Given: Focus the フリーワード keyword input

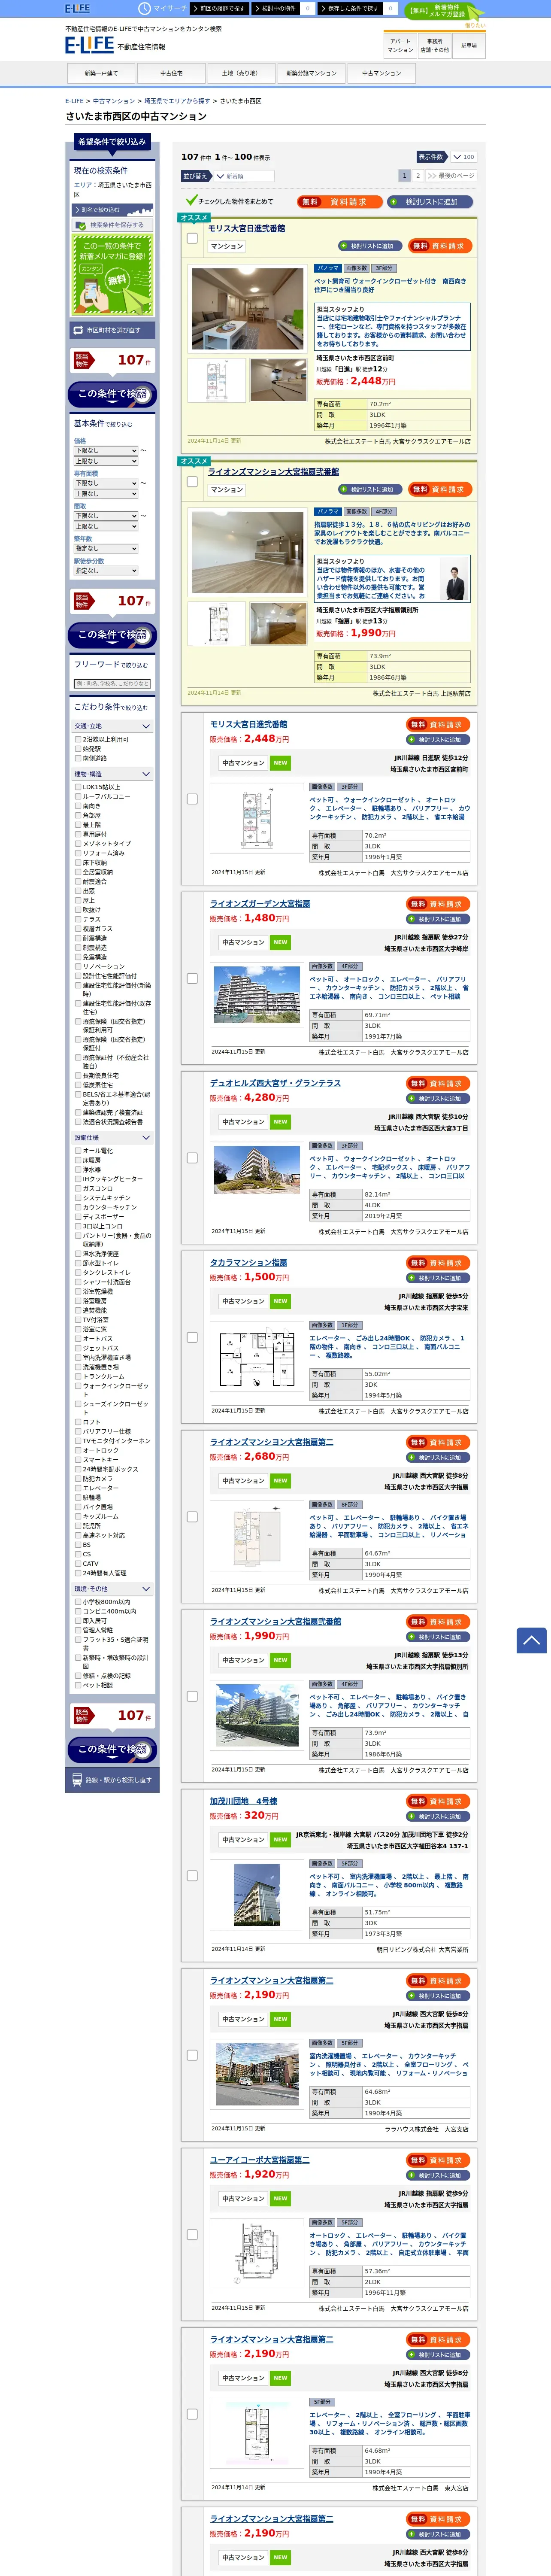Looking at the screenshot, I should [x=112, y=684].
